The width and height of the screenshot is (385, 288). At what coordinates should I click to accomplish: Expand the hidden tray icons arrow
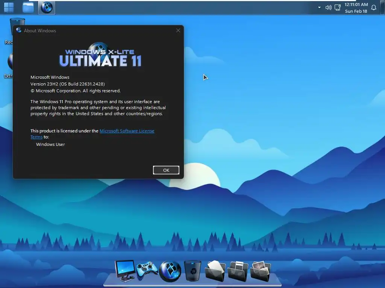coord(319,7)
